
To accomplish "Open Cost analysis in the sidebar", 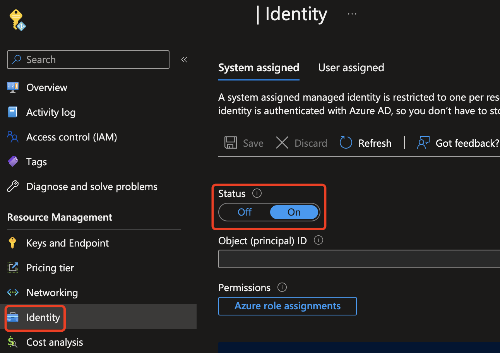I will 55,342.
